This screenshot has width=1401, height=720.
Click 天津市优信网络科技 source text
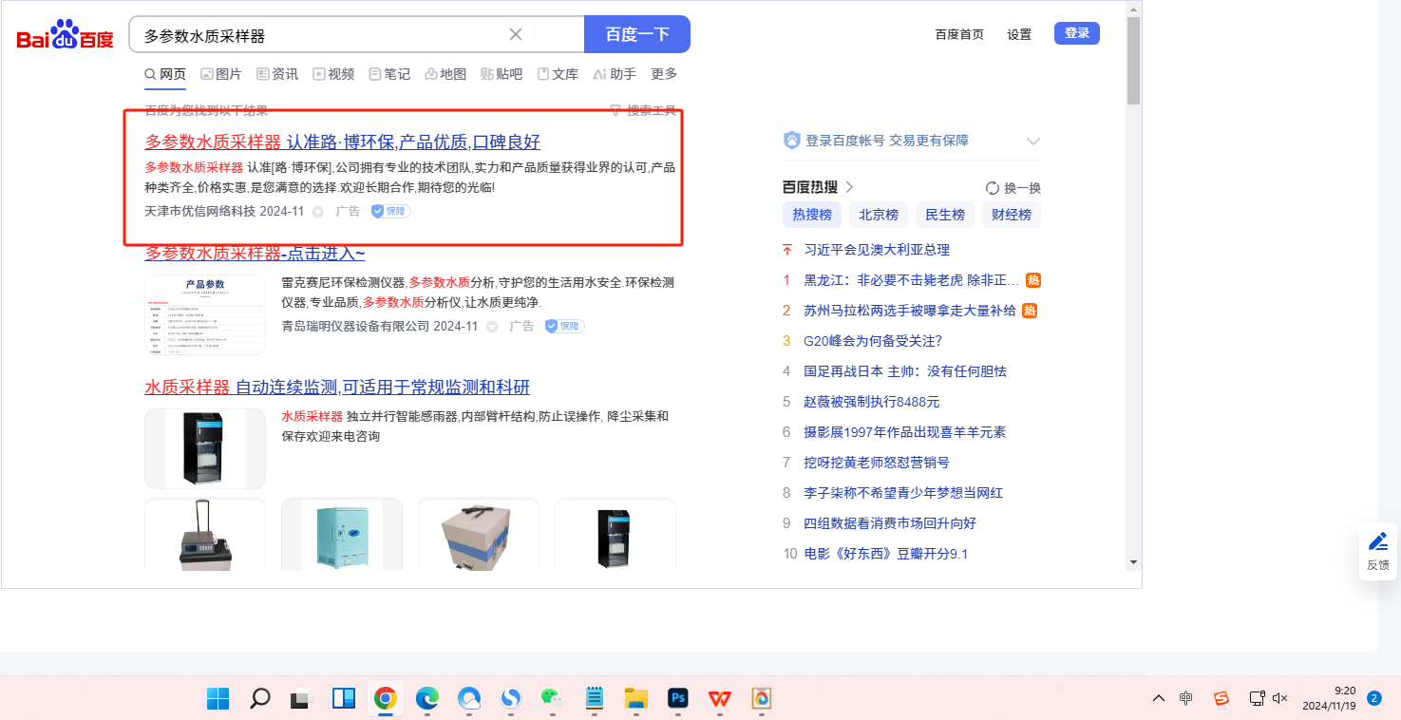199,211
